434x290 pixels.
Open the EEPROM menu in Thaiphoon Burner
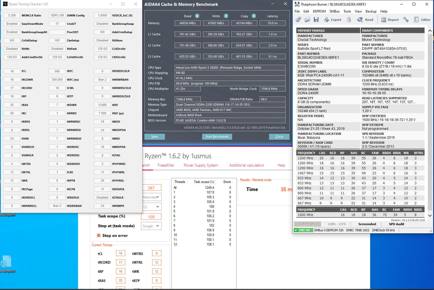click(319, 11)
